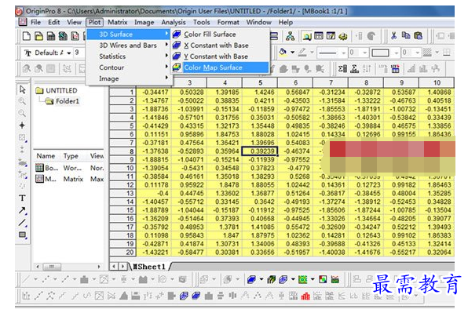Click the Paste clipboard icon
This screenshot has width=468, height=309.
coord(419,36)
